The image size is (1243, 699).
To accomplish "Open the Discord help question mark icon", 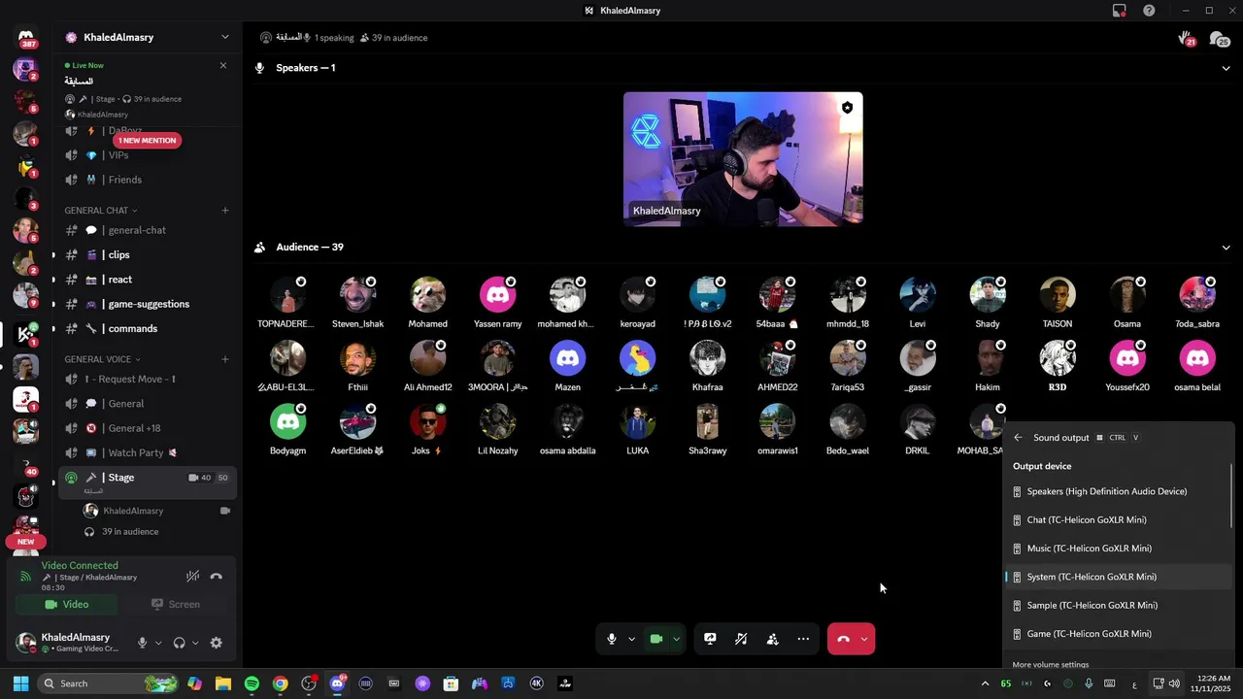I will coord(1149,11).
